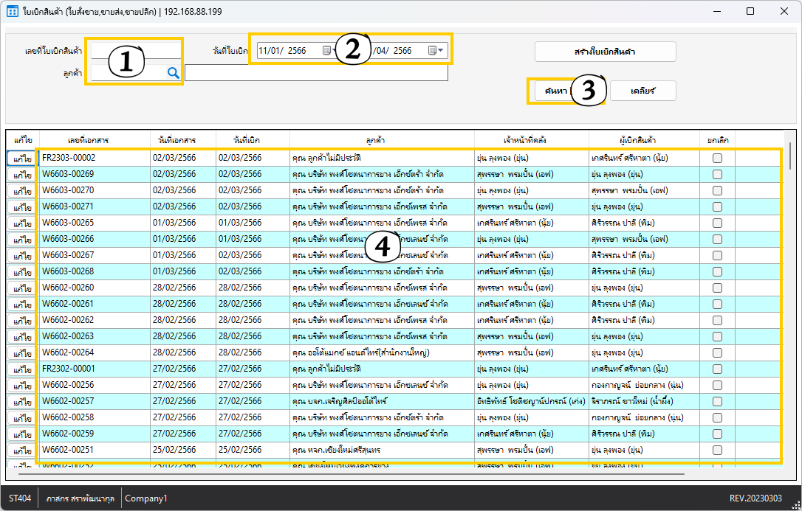The height and width of the screenshot is (511, 802).
Task: Check the ยกเลิก box for W6603-00269
Action: [x=717, y=174]
